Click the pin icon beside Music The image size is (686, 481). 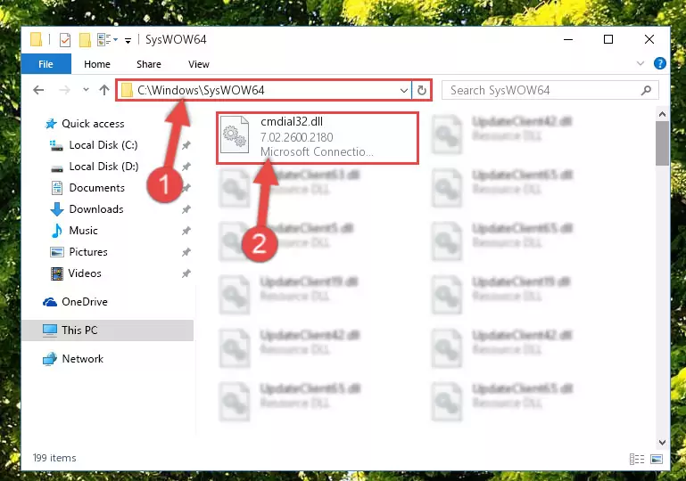[186, 231]
